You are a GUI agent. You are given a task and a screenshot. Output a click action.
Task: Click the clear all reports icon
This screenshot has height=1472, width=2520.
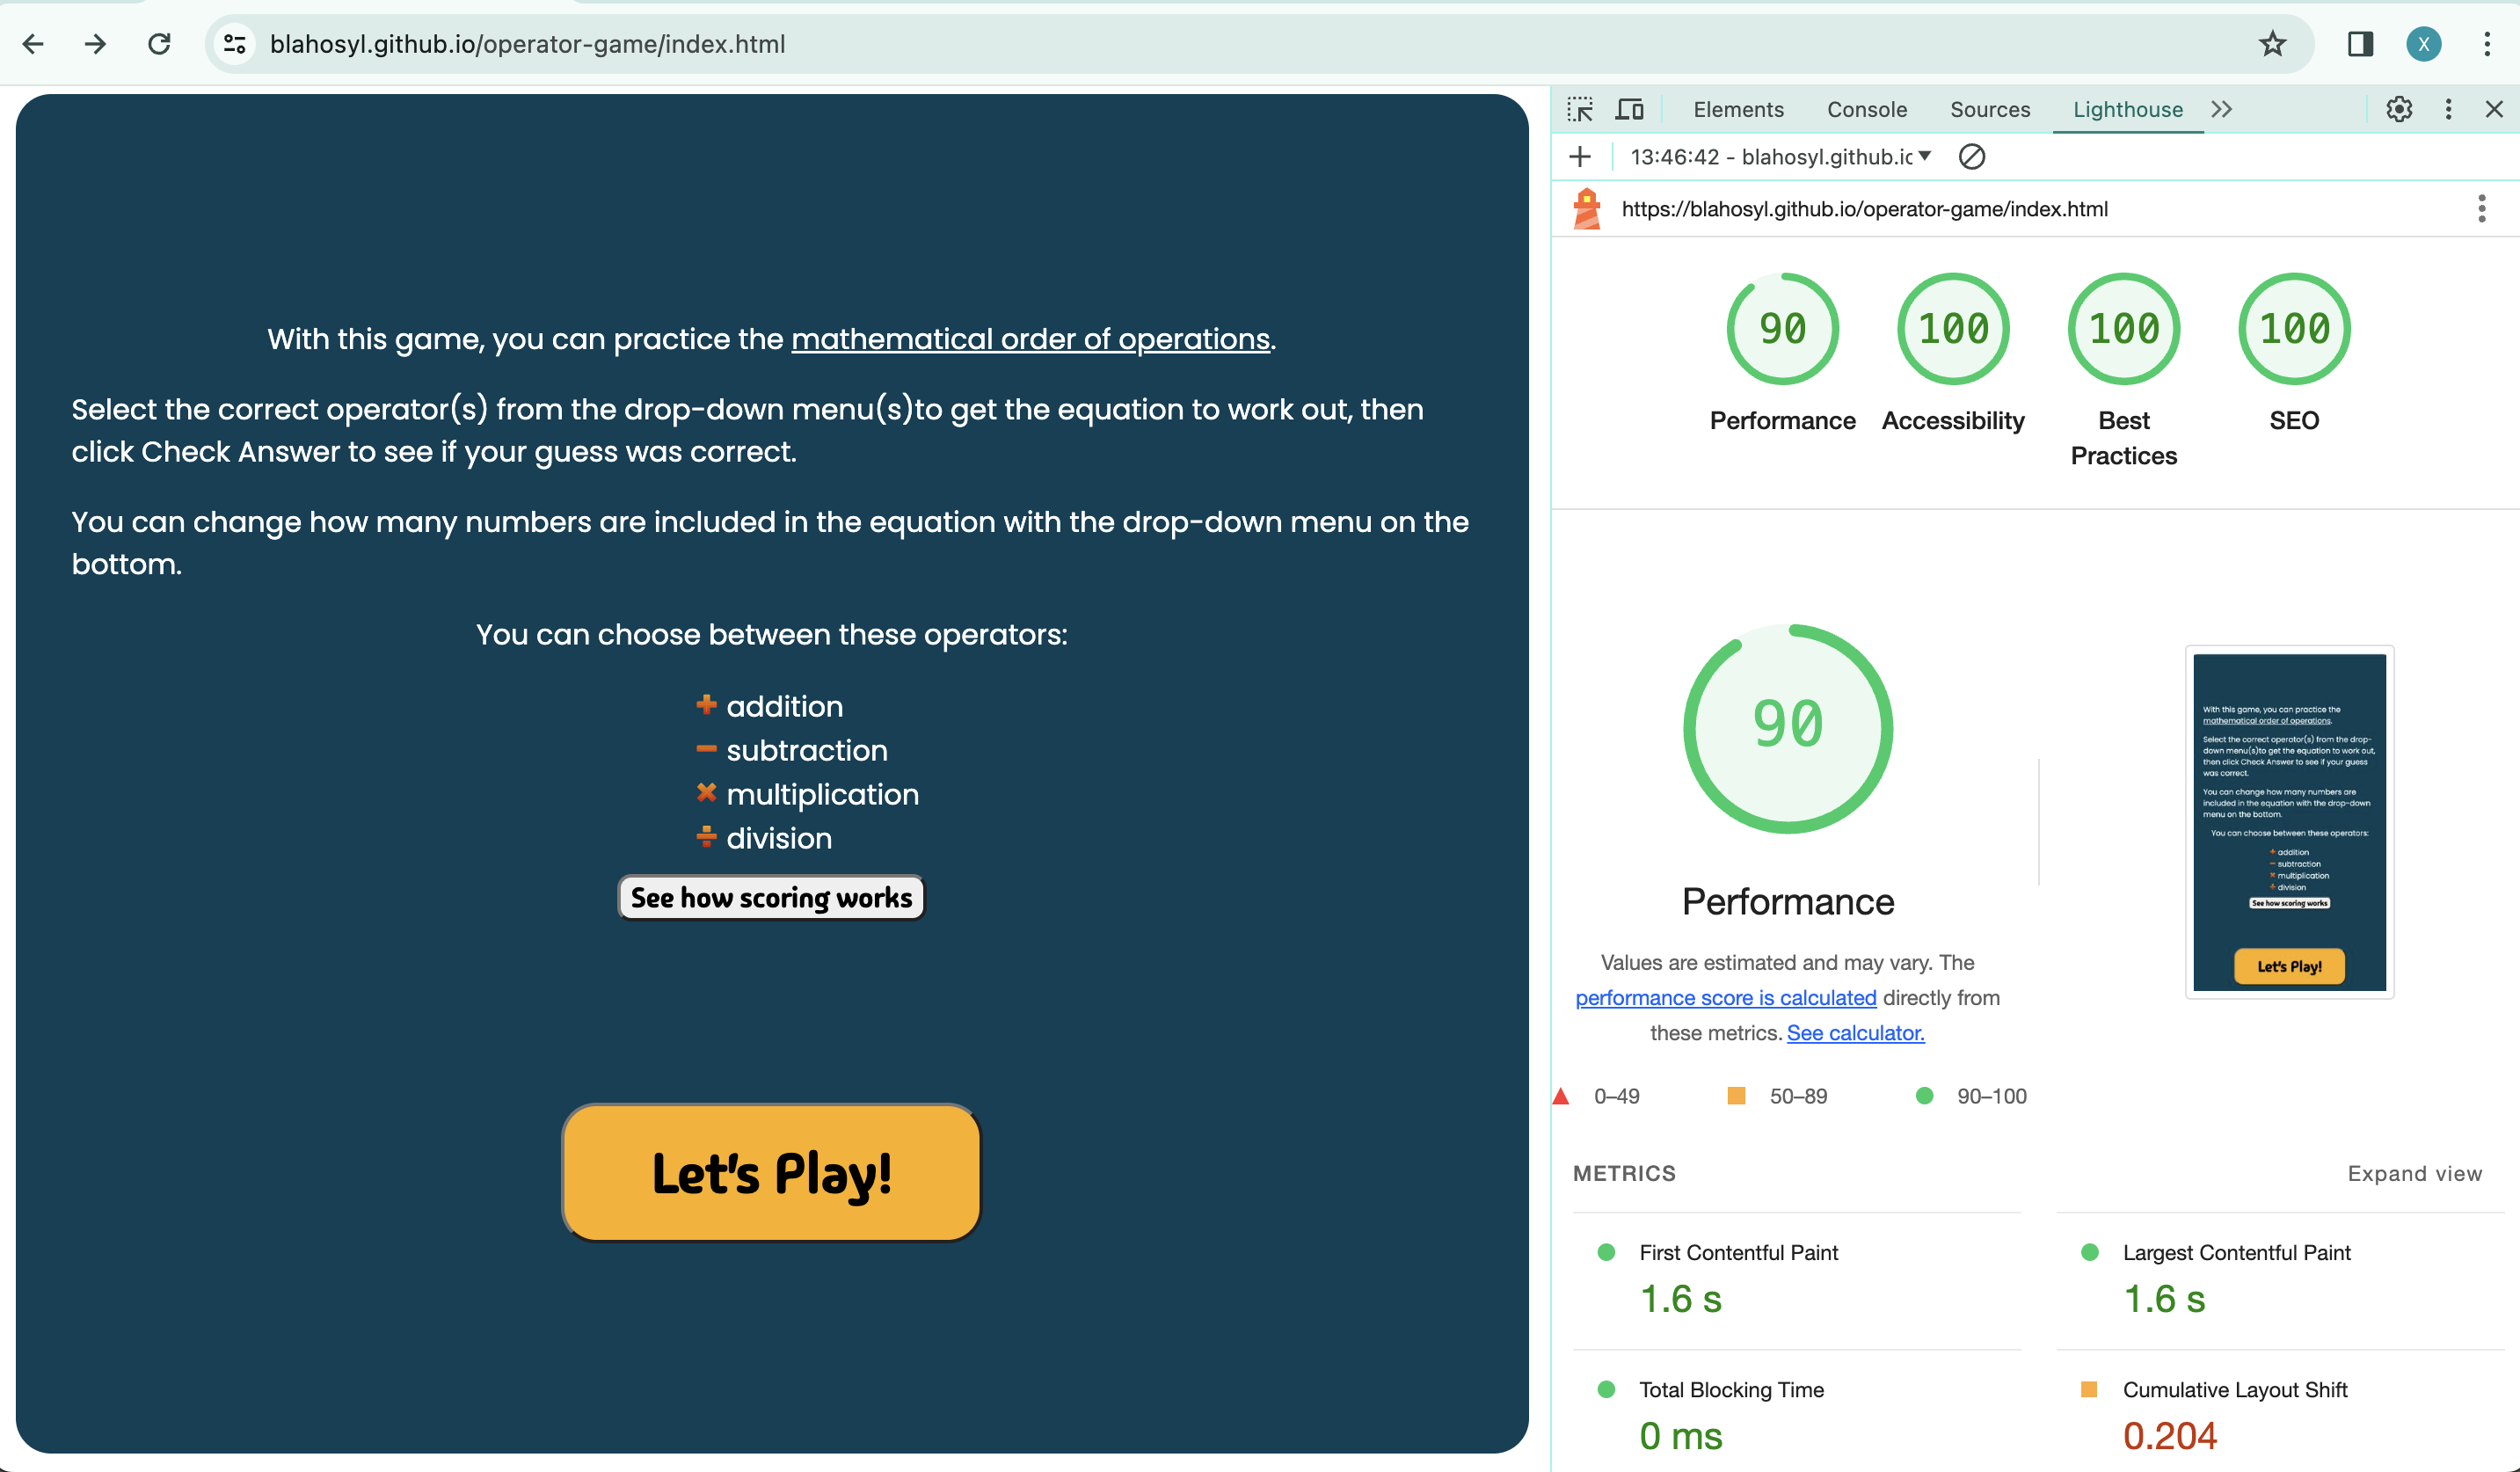point(1971,157)
